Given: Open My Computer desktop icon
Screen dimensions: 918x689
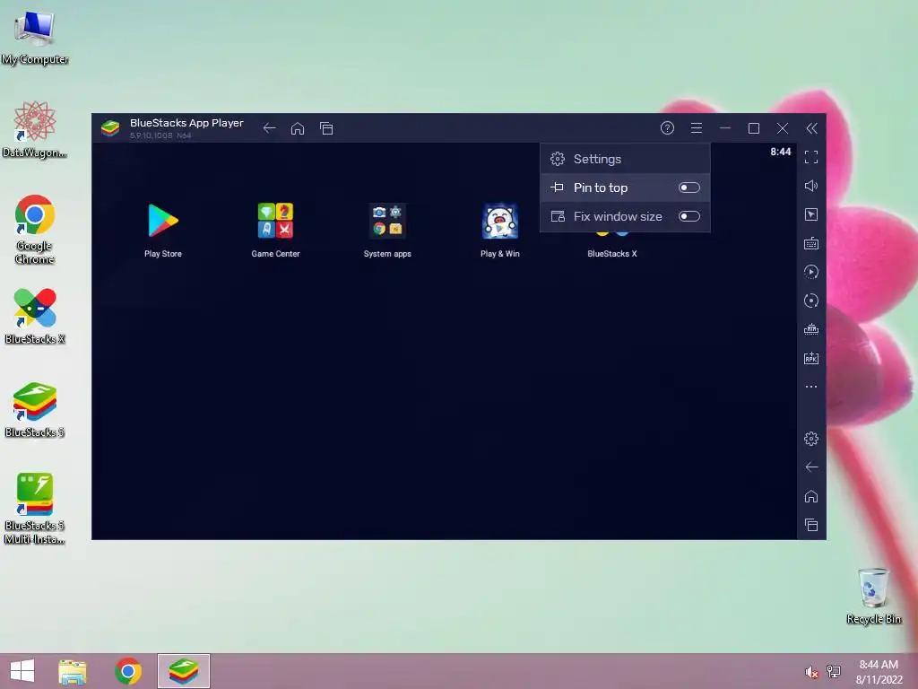Looking at the screenshot, I should coord(35,37).
